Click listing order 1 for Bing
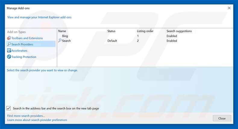The height and width of the screenshot is (129, 238). [138, 36]
